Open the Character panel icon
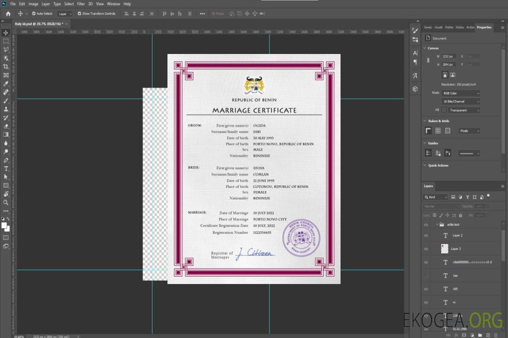 415,53
